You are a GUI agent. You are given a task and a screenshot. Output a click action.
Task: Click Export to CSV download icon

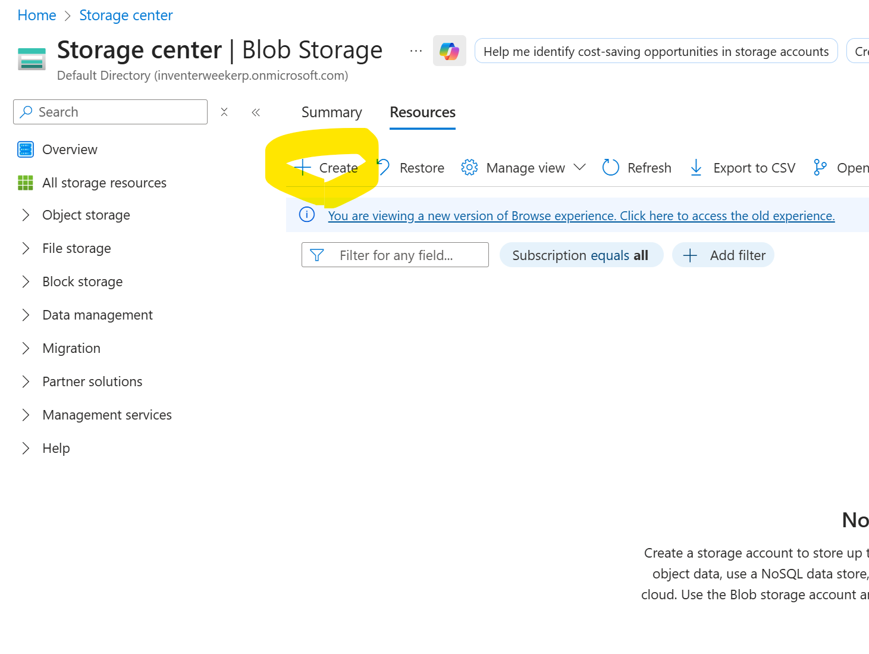(x=696, y=168)
